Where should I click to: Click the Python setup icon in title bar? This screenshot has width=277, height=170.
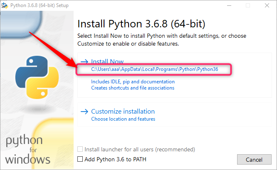(x=5, y=5)
